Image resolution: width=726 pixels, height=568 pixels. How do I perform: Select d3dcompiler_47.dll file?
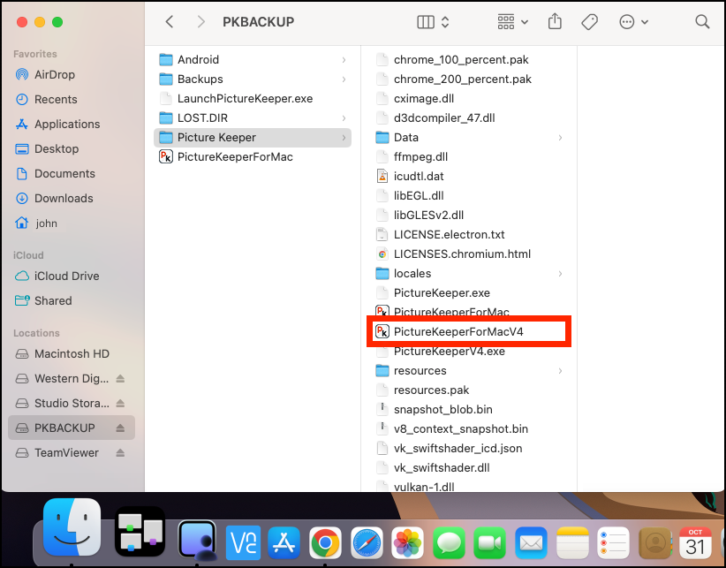469,118
